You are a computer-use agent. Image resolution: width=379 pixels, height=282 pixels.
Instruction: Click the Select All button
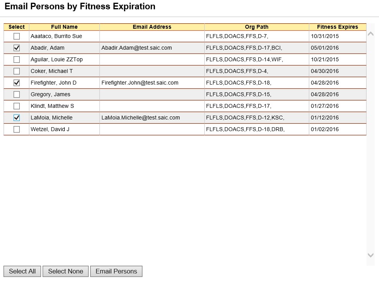point(22,272)
